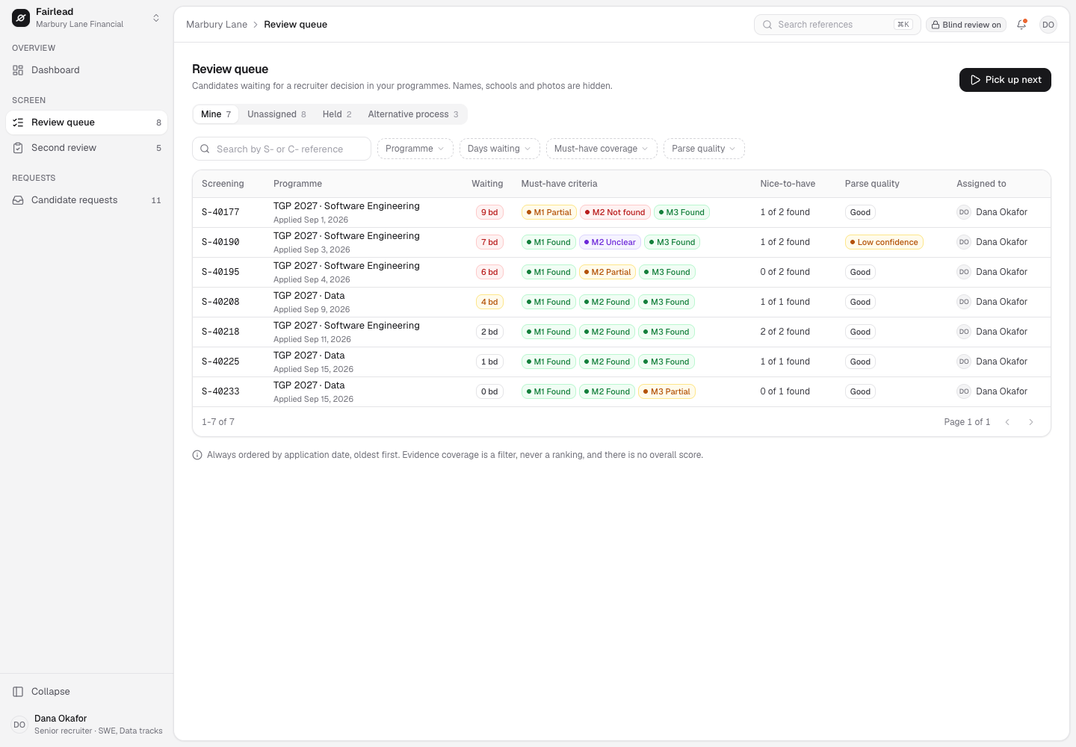This screenshot has width=1076, height=747.
Task: Go to next page arrow
Action: 1031,422
